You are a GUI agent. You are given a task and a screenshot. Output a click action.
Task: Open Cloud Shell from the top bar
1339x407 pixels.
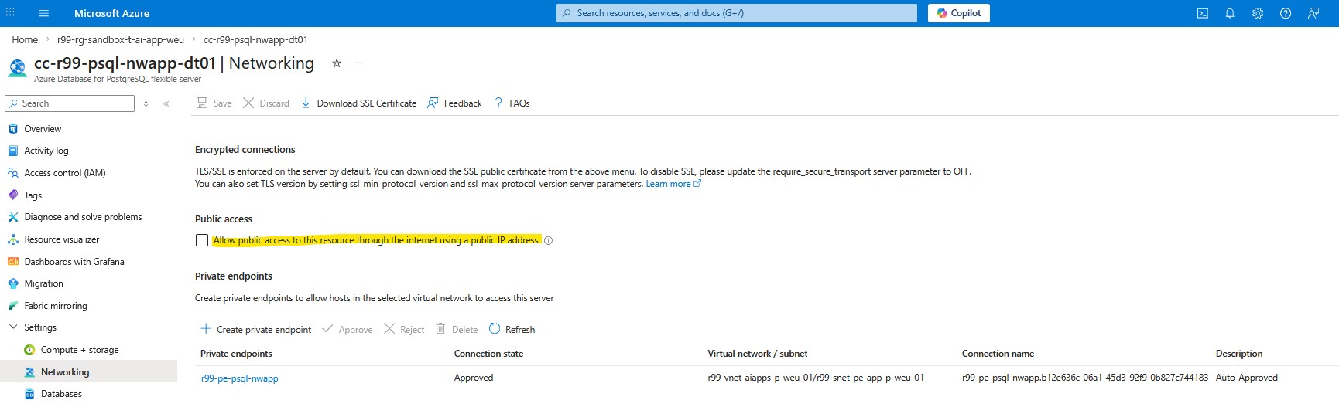coord(1202,13)
